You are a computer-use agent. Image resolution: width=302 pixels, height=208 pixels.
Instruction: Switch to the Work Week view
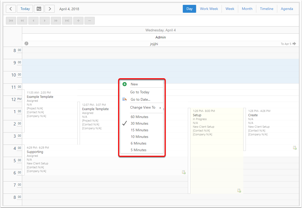[209, 9]
